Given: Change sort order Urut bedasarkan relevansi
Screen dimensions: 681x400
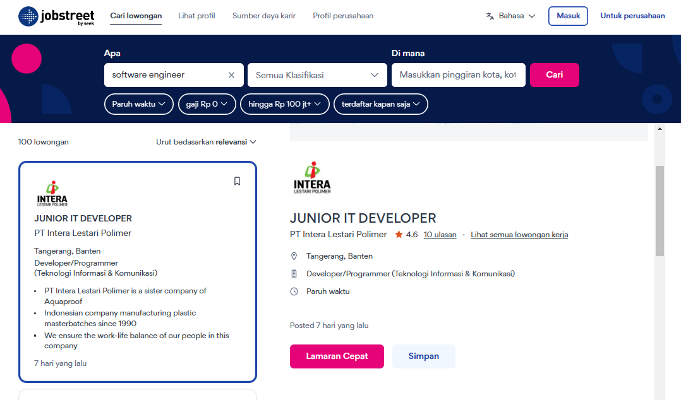Looking at the screenshot, I should pos(207,142).
